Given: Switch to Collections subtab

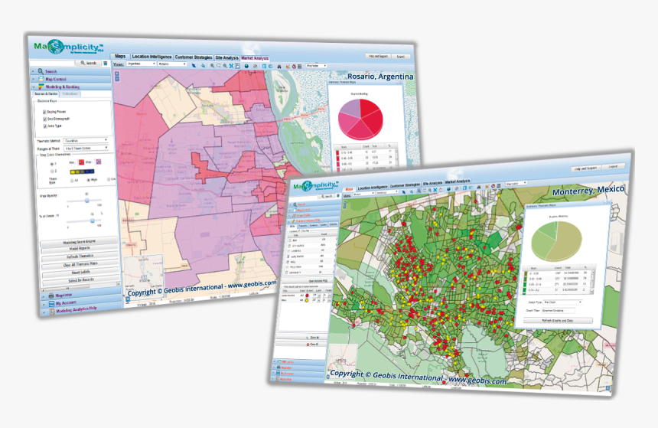Looking at the screenshot, I should 70,94.
